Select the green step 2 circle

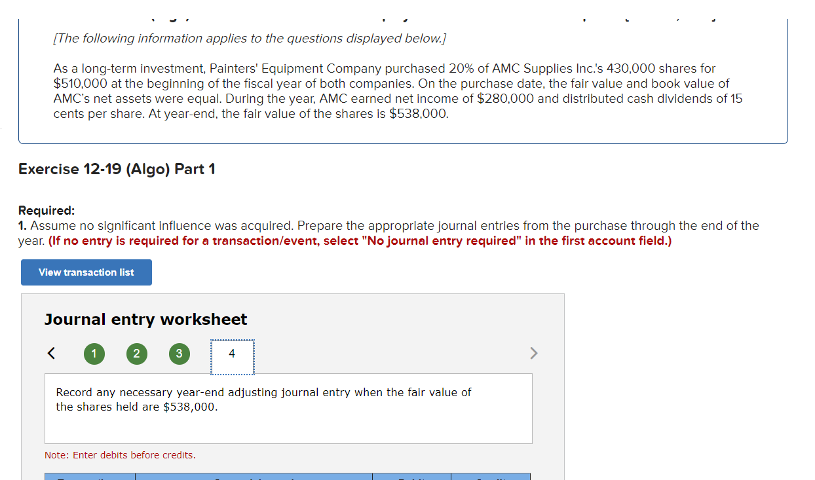pyautogui.click(x=136, y=353)
